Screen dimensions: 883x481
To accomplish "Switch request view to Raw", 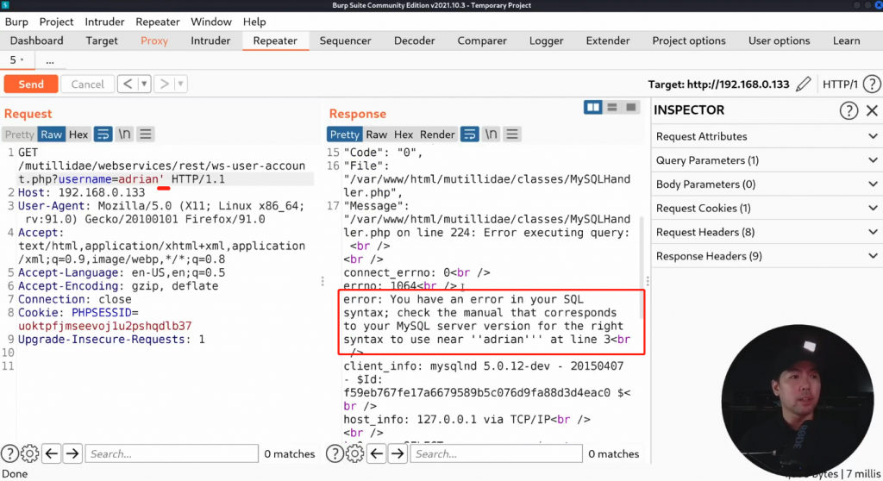I will tap(51, 134).
